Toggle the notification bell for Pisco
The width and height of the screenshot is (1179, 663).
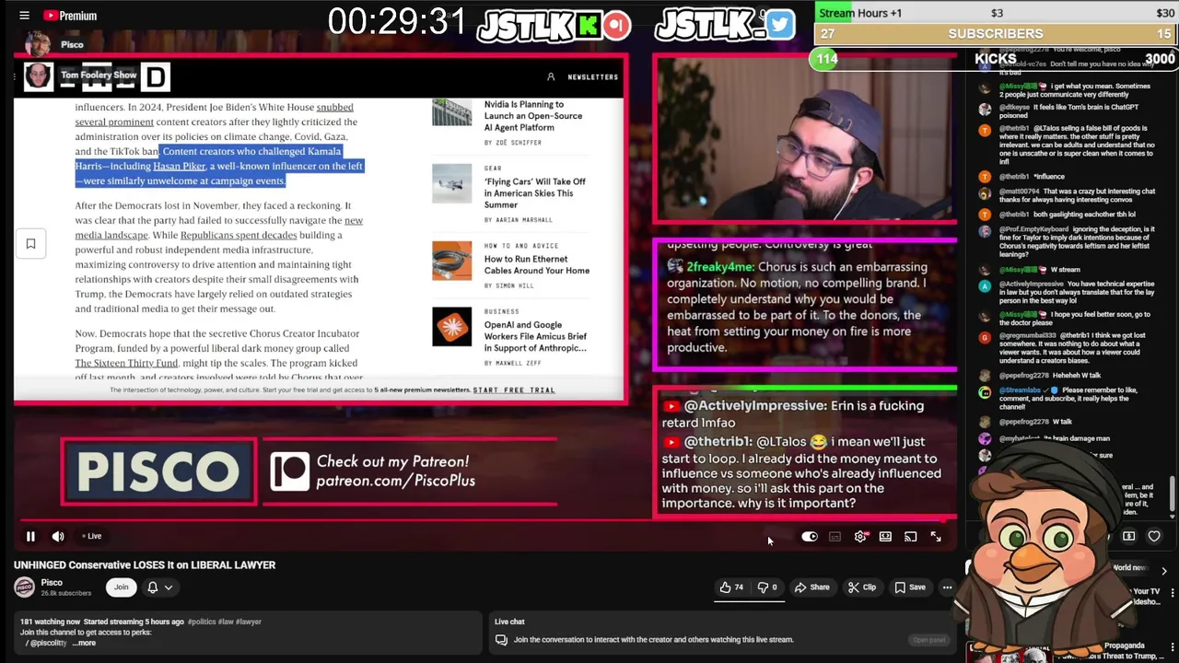pos(153,587)
